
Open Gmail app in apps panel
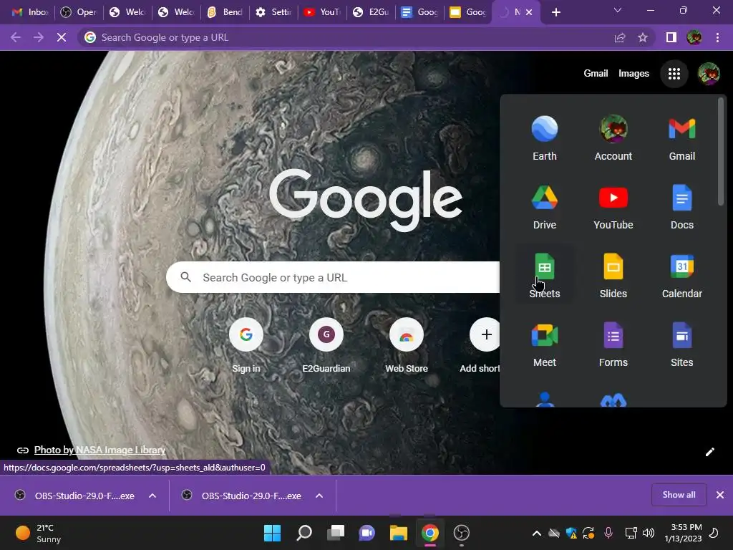681,138
